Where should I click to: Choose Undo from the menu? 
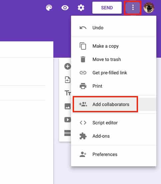click(114, 28)
